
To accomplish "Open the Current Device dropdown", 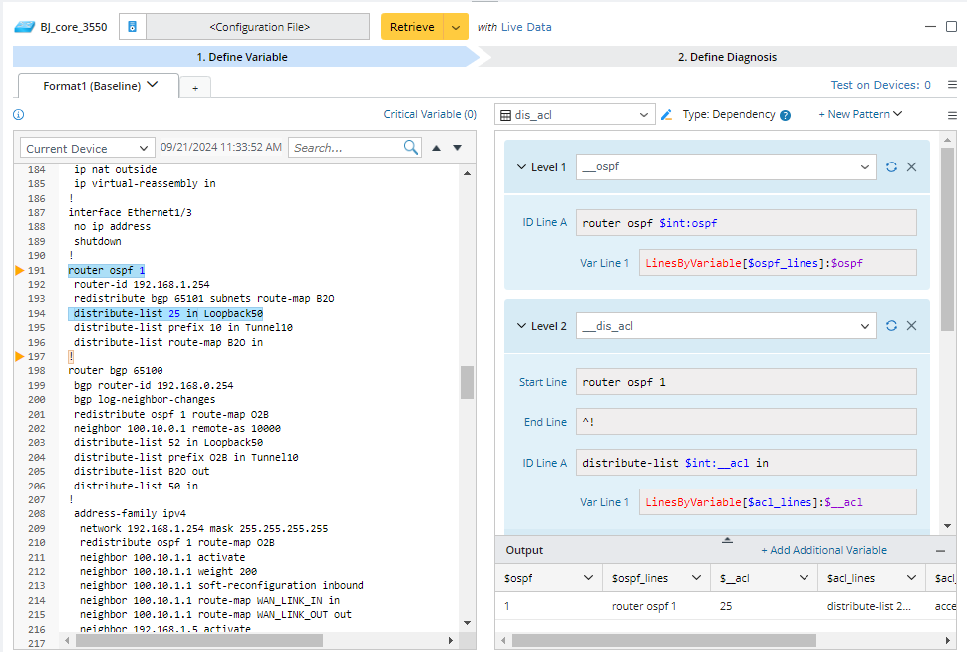I will (87, 148).
